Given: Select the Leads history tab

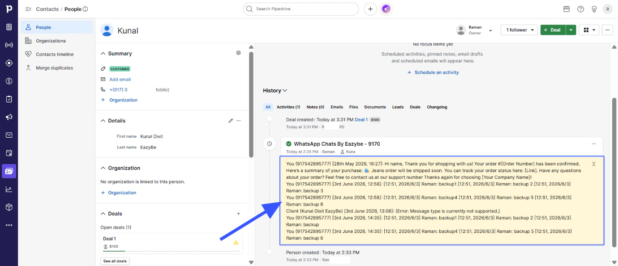Looking at the screenshot, I should 398,107.
